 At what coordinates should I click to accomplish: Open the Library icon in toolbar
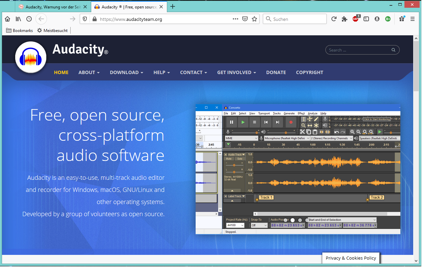(18, 19)
